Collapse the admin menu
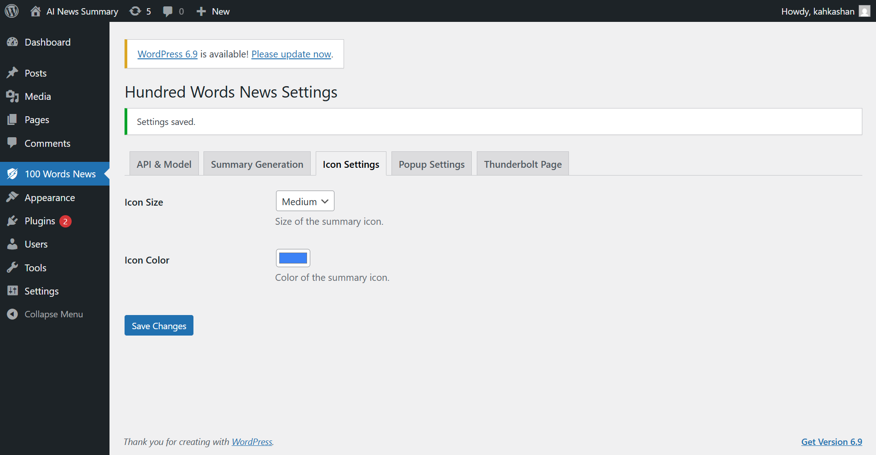This screenshot has height=455, width=876. click(12, 314)
